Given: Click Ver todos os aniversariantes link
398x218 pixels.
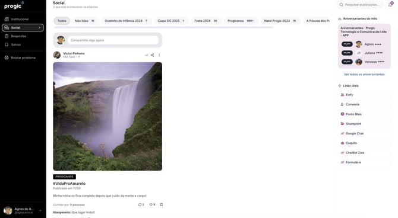Looking at the screenshot, I should (364, 75).
